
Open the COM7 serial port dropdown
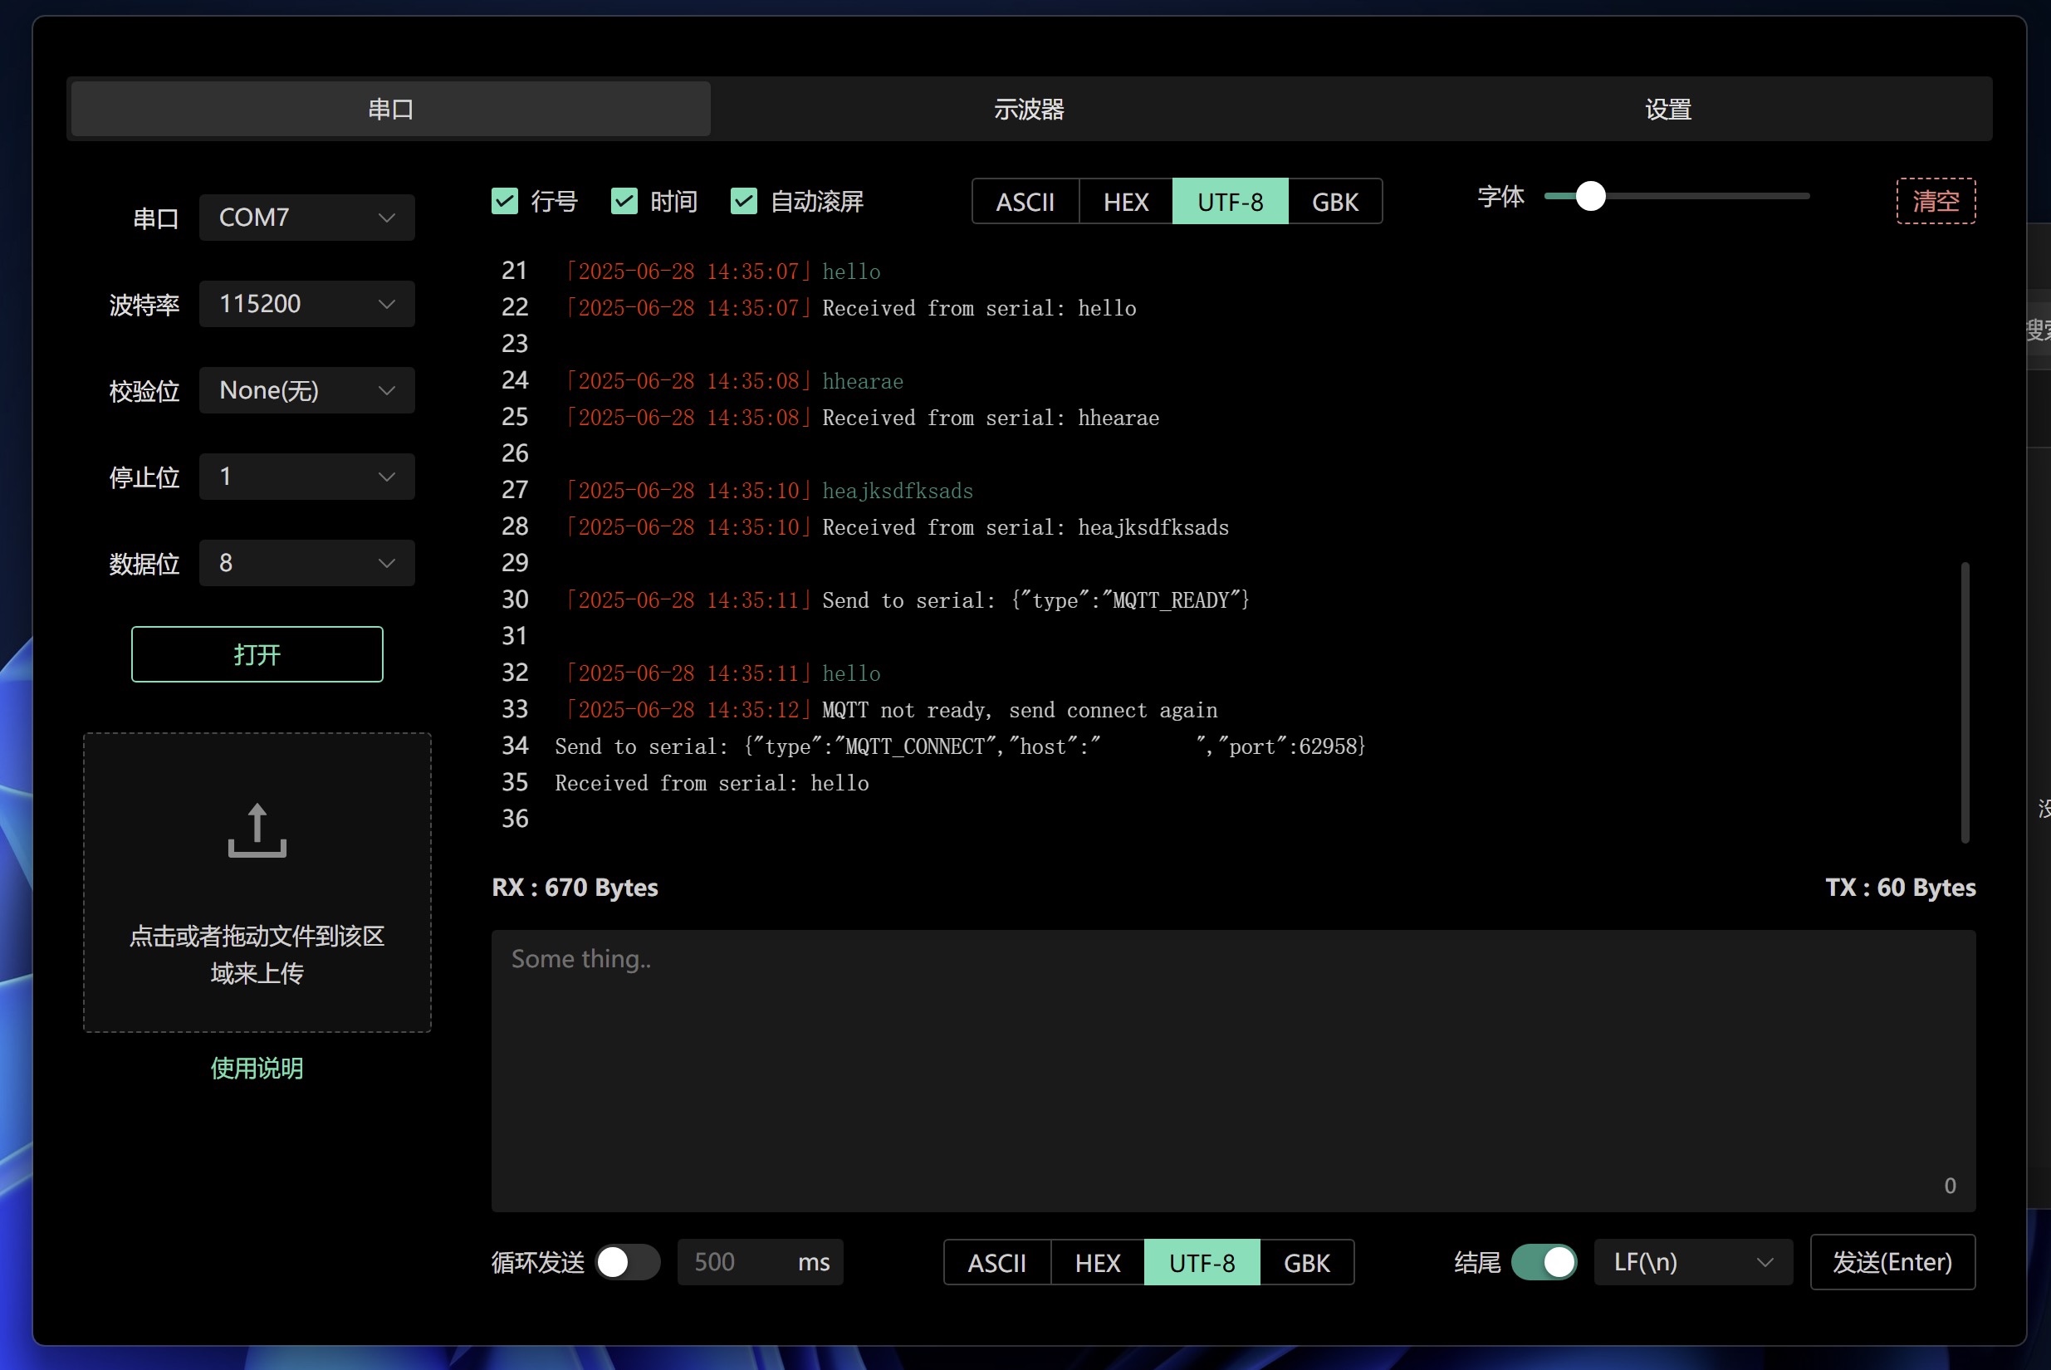click(306, 217)
